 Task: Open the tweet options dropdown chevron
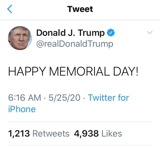(x=149, y=33)
